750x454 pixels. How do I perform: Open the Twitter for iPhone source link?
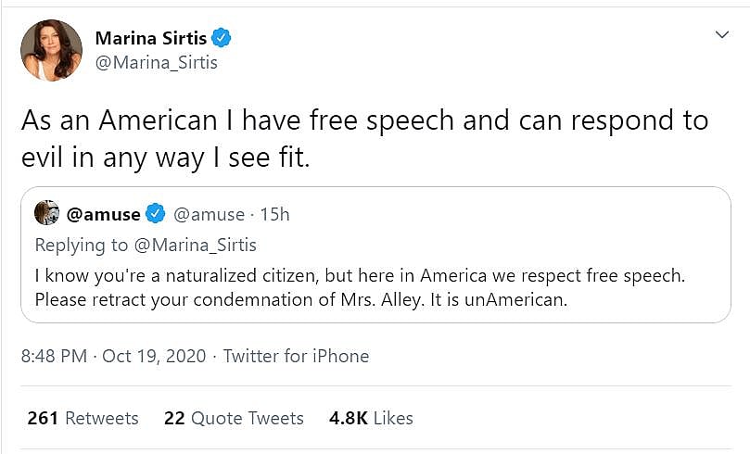coord(296,357)
